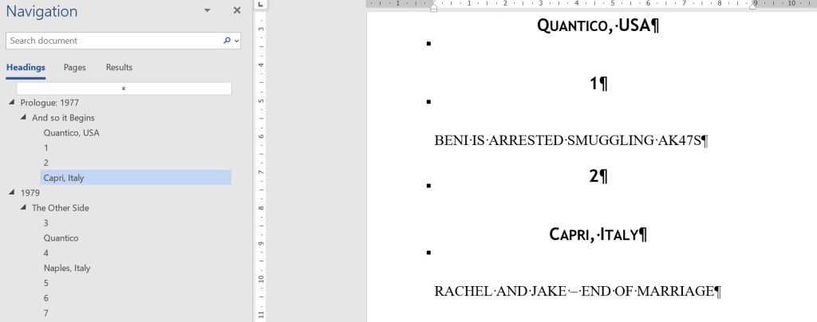
Task: Close the Navigation pane
Action: [236, 11]
